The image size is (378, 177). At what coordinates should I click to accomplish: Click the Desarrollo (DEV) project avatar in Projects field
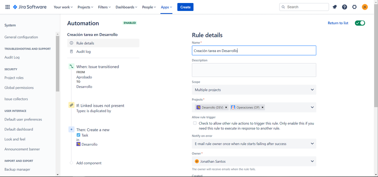[x=198, y=108]
